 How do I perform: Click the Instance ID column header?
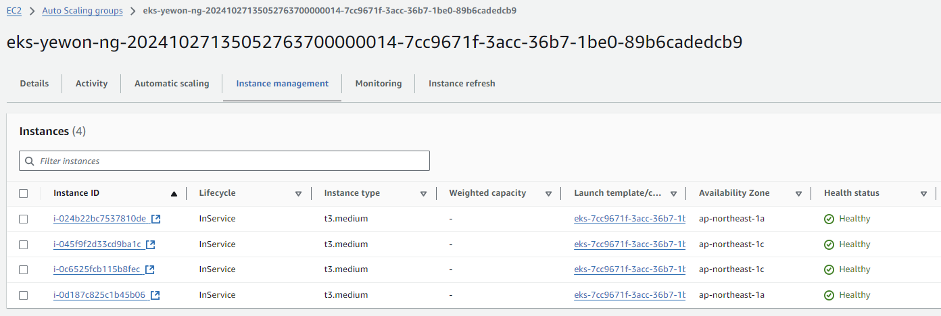(x=76, y=193)
